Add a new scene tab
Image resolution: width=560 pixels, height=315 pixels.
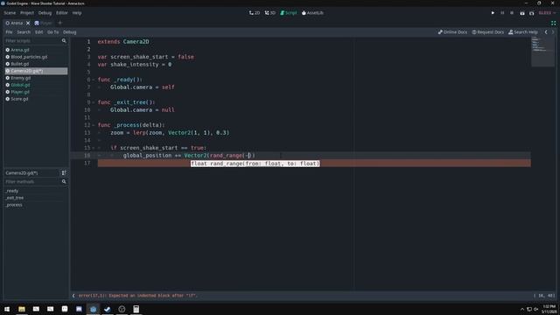(60, 23)
